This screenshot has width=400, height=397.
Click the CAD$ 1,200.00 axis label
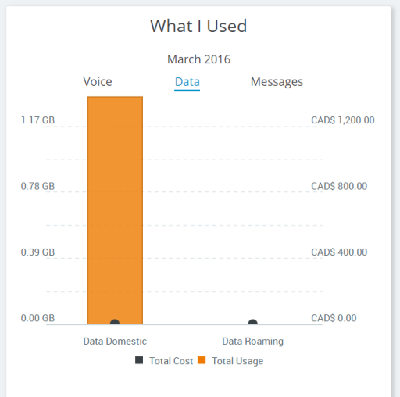[343, 120]
